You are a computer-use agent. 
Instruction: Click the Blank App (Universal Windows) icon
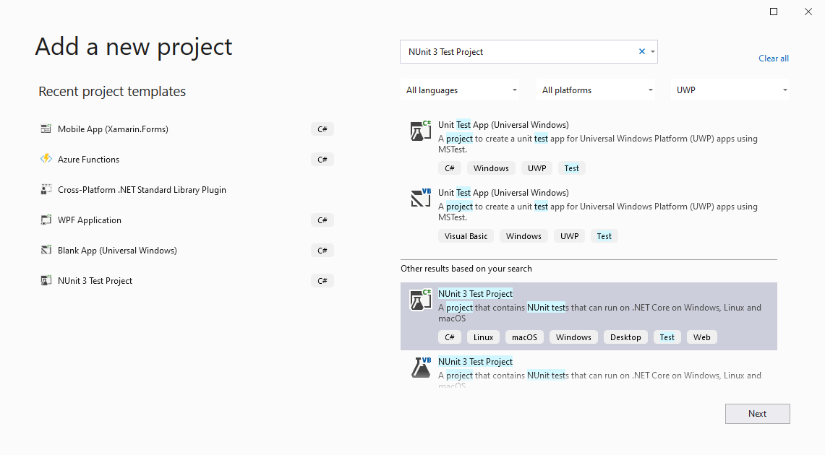pyautogui.click(x=46, y=251)
